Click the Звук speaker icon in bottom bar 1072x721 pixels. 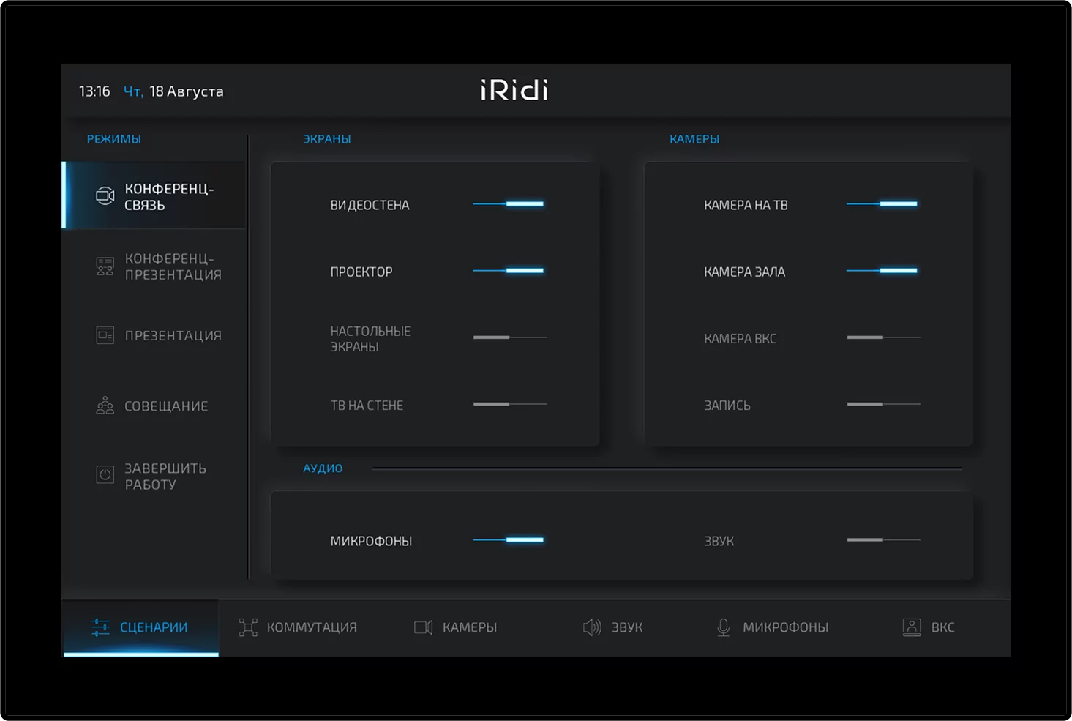pos(592,627)
